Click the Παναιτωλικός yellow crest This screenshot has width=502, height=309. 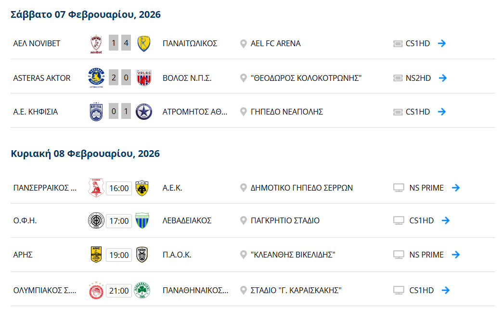(144, 43)
